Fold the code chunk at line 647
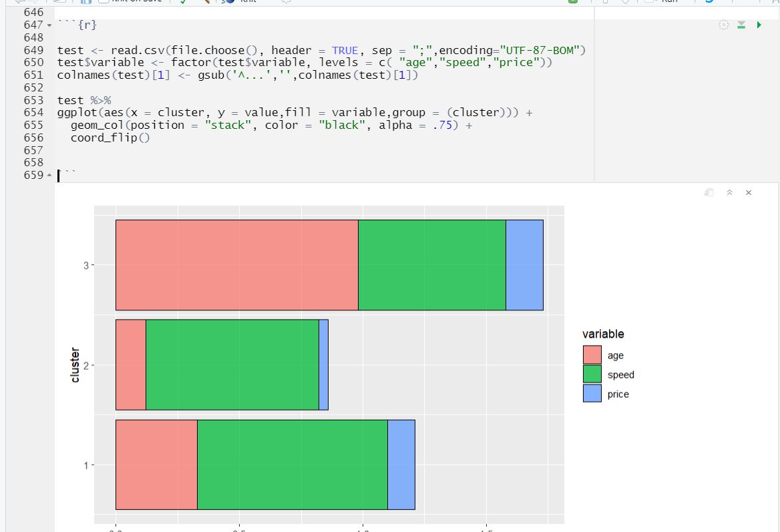The height and width of the screenshot is (532, 780). (49, 25)
